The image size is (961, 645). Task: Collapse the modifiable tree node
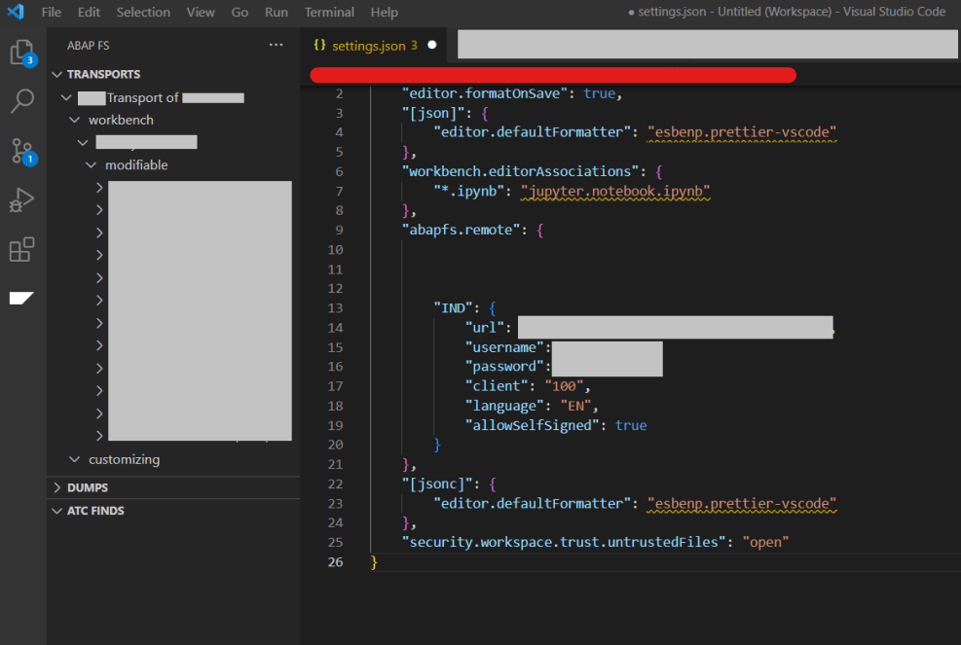click(136, 165)
